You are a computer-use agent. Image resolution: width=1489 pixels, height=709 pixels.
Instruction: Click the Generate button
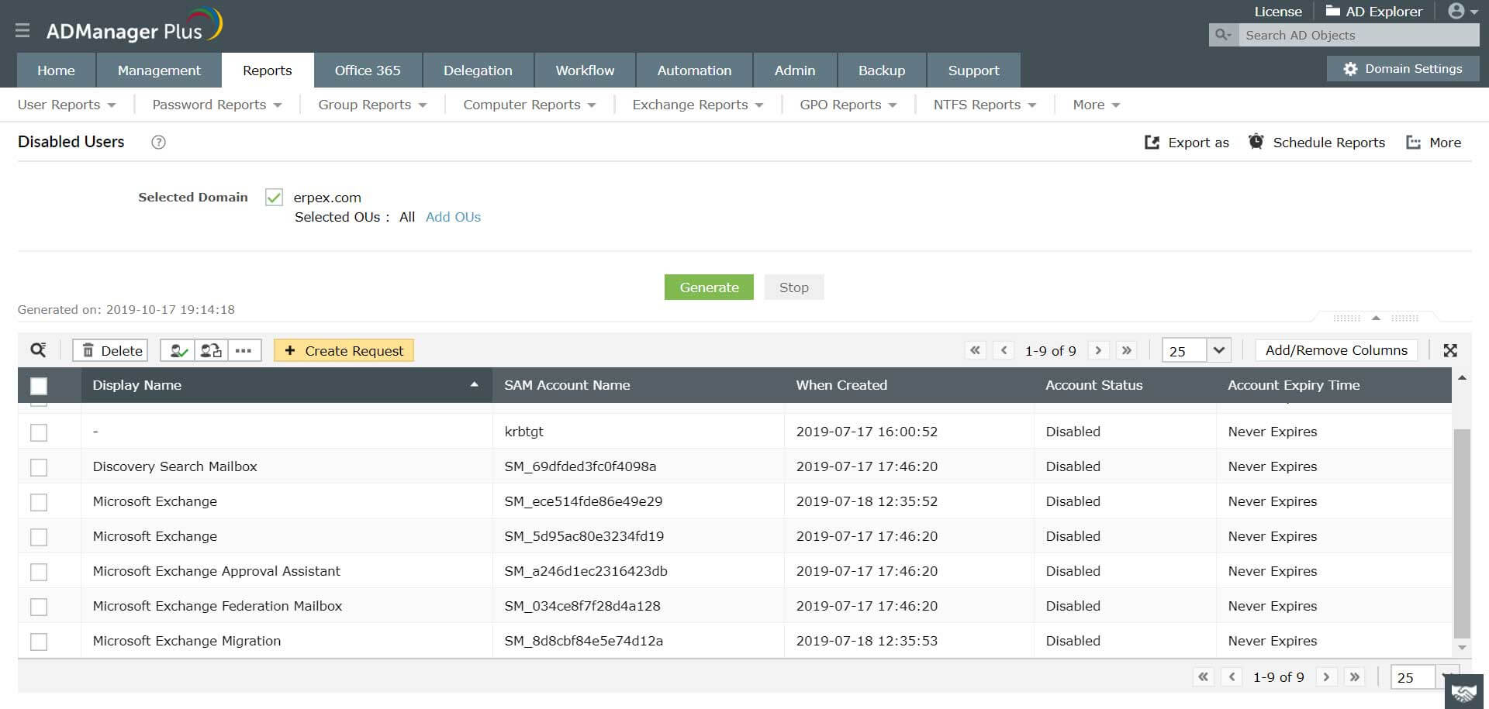[708, 287]
